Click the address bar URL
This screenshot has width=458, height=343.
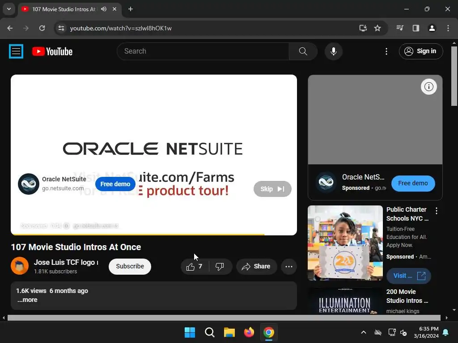pyautogui.click(x=121, y=28)
